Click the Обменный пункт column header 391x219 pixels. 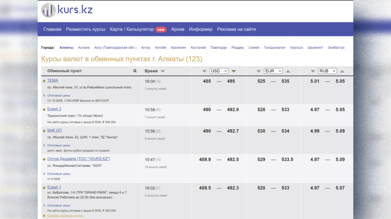click(65, 71)
